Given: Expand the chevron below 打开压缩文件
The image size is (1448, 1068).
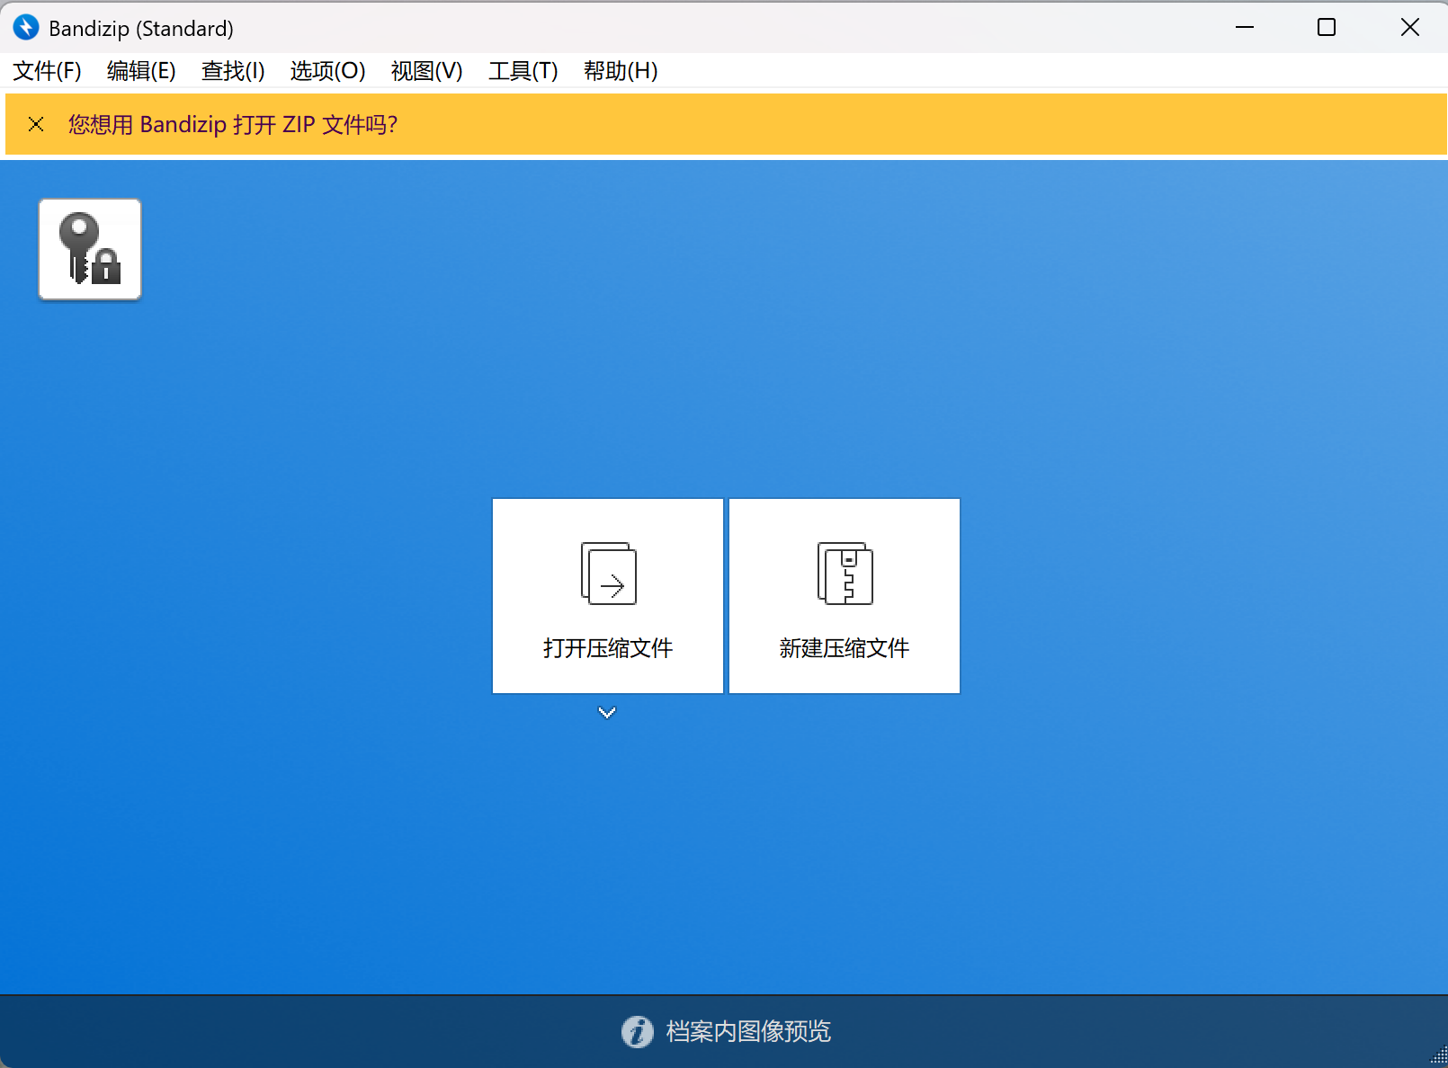Looking at the screenshot, I should (607, 713).
